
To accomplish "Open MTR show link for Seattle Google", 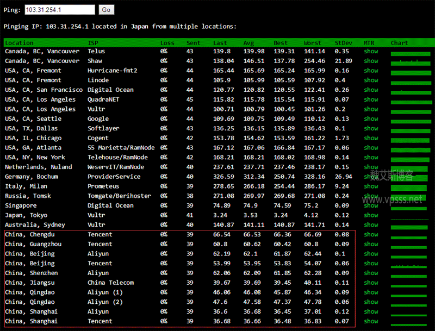I will click(371, 119).
